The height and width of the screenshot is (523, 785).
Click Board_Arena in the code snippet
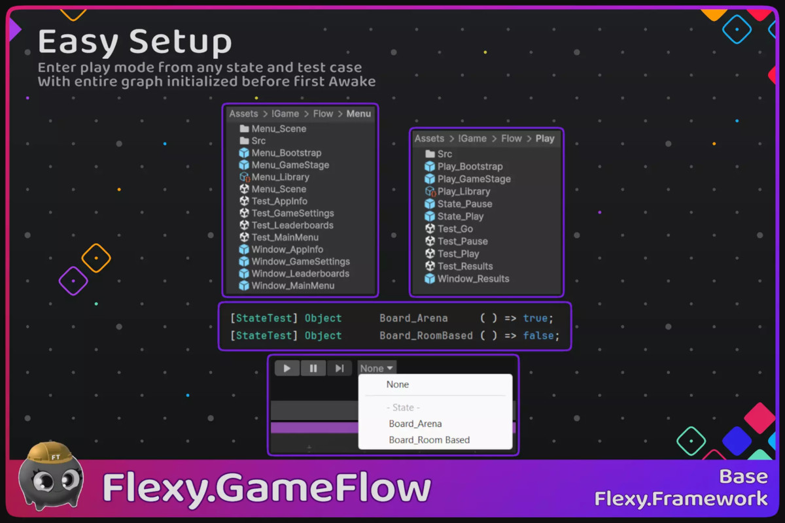414,318
